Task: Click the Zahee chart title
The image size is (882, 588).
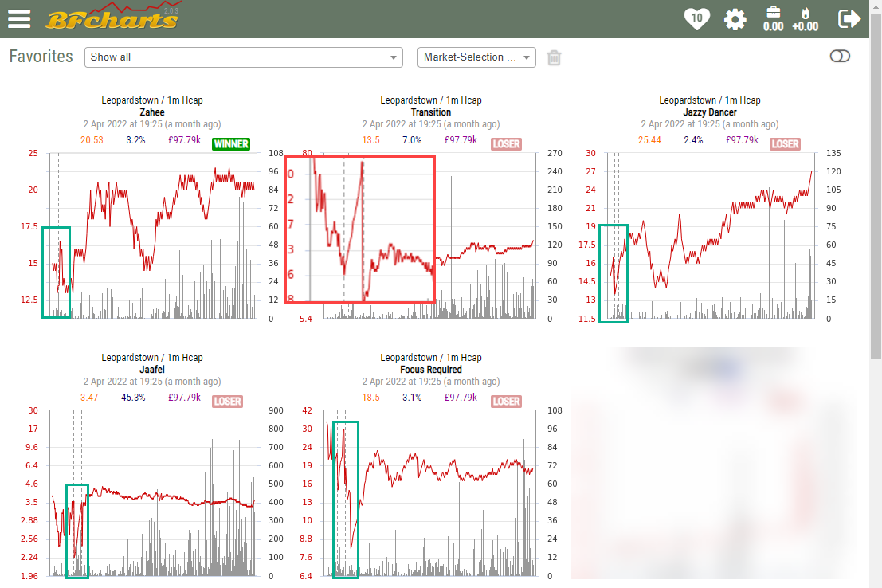Action: [151, 112]
